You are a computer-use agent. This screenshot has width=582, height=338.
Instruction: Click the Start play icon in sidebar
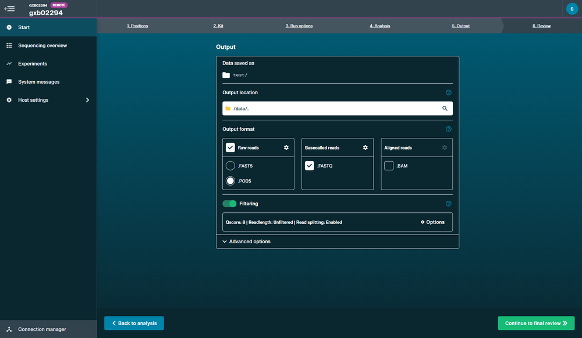tap(9, 27)
